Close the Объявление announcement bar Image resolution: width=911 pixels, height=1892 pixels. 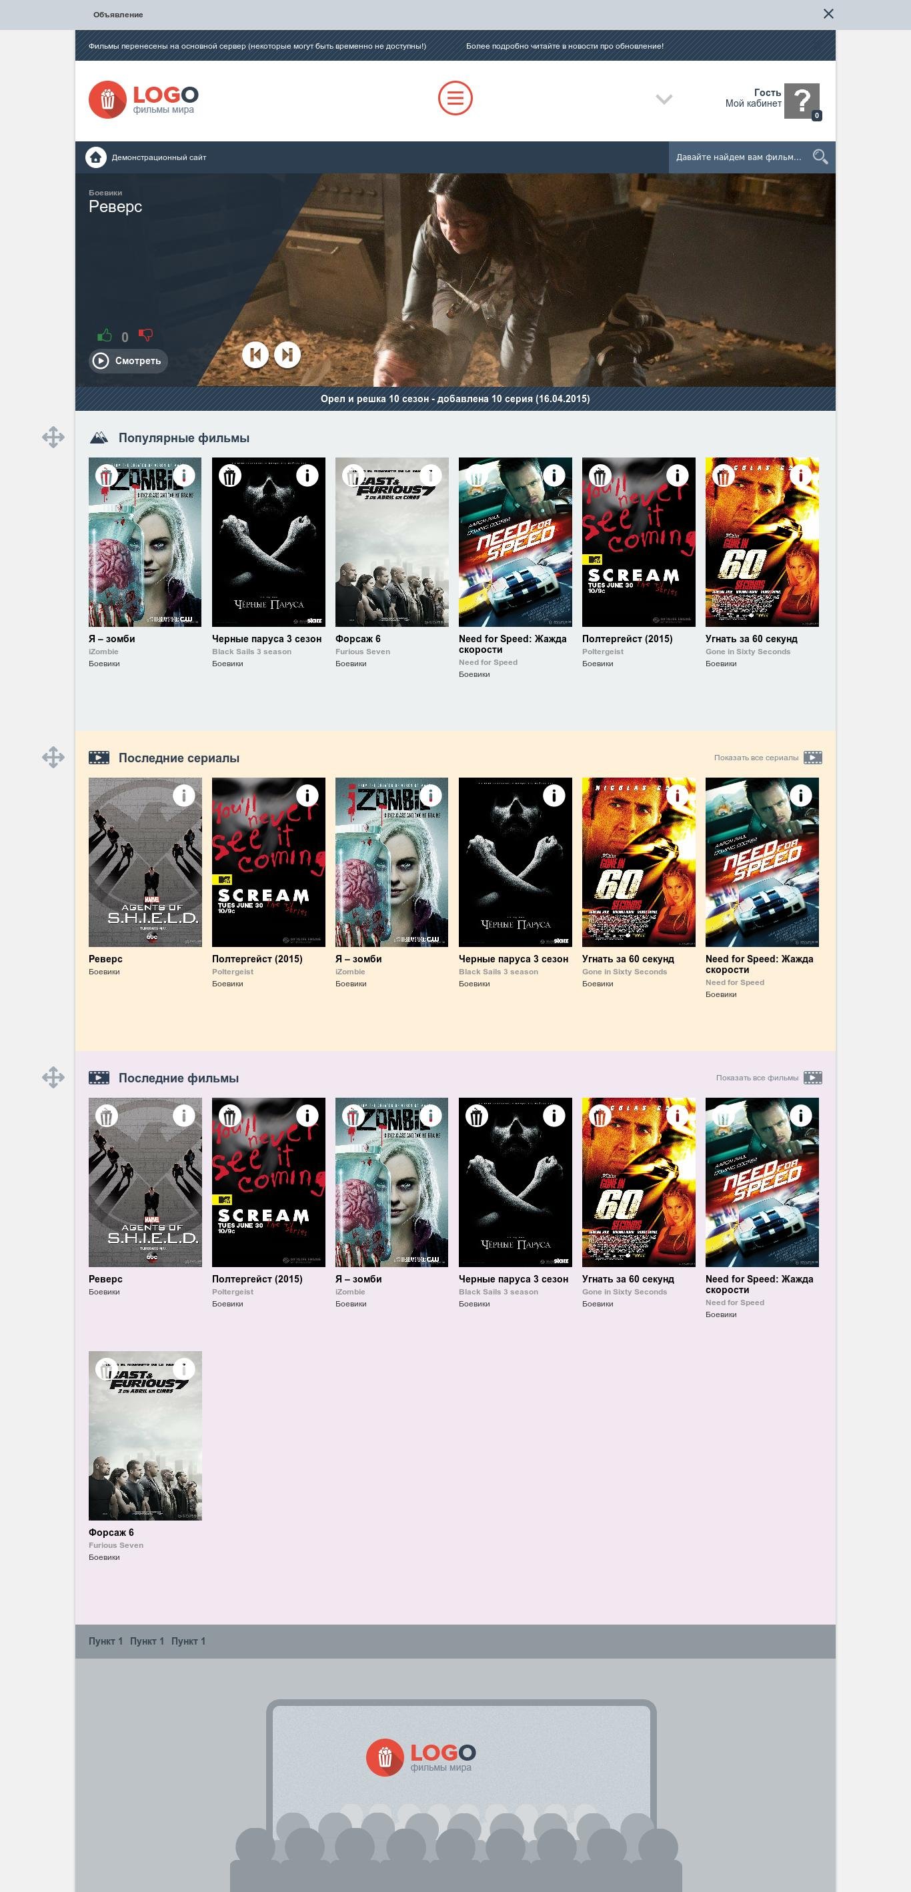click(x=829, y=14)
